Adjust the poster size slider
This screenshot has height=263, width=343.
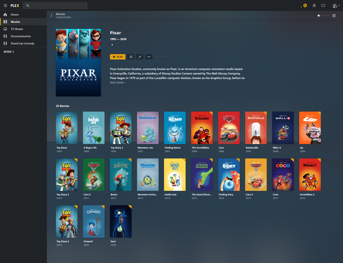pos(323,16)
